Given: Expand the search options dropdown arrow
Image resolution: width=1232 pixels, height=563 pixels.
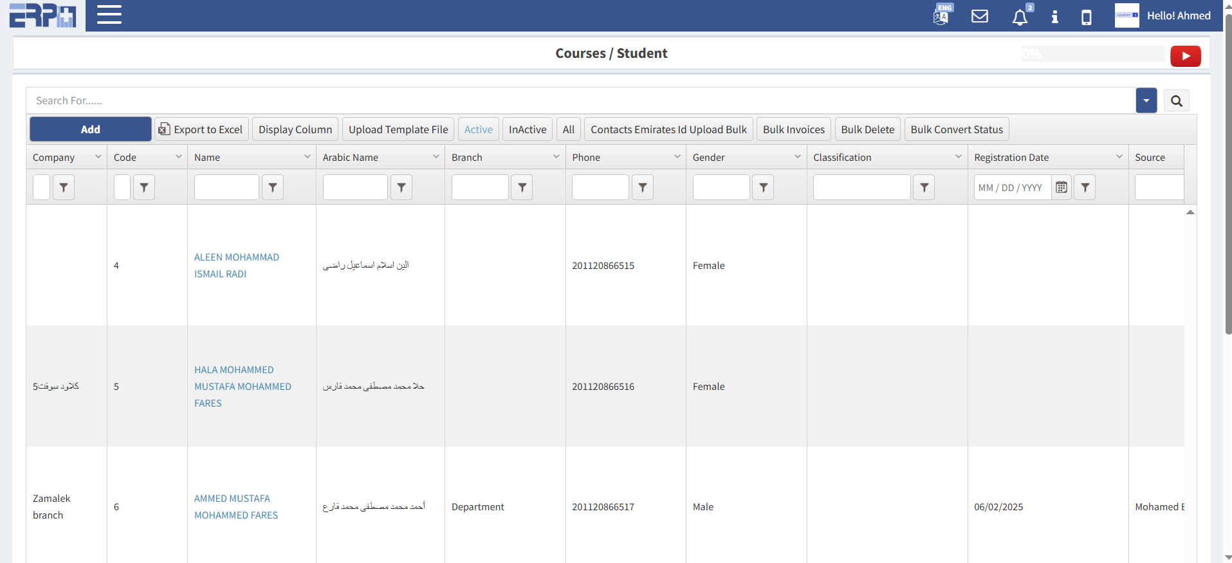Looking at the screenshot, I should pos(1146,101).
